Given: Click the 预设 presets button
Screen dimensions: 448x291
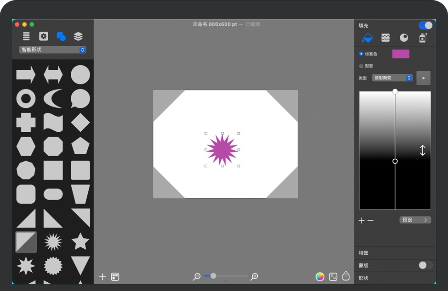Looking at the screenshot, I should pos(415,220).
